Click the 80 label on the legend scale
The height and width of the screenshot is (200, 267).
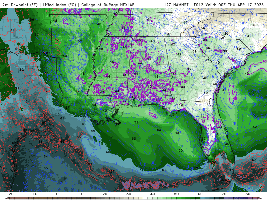(x=248, y=194)
